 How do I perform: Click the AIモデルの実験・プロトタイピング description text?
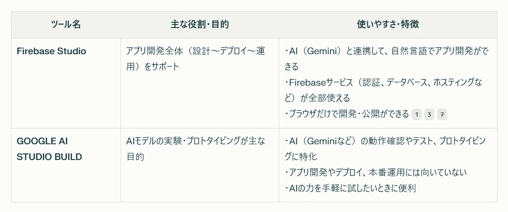(x=195, y=141)
